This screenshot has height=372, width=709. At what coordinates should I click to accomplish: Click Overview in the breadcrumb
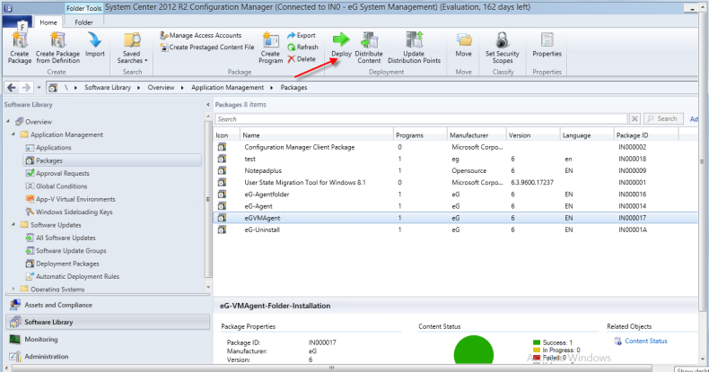pos(161,88)
